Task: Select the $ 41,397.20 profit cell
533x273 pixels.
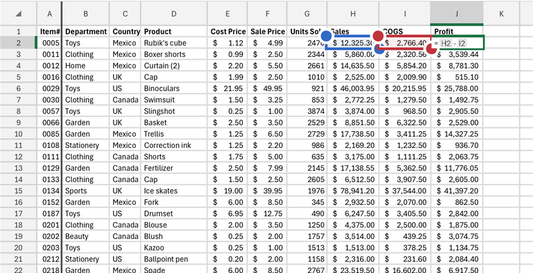Action: point(457,191)
